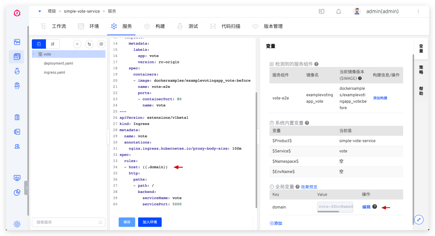Click the add service plus icon
This screenshot has height=236, width=435.
[x=77, y=44]
